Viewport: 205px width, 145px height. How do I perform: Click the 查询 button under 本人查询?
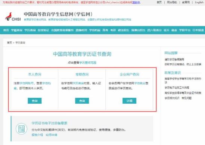point(35,101)
